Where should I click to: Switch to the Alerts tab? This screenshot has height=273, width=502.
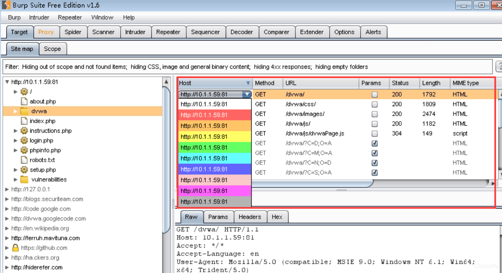point(373,32)
